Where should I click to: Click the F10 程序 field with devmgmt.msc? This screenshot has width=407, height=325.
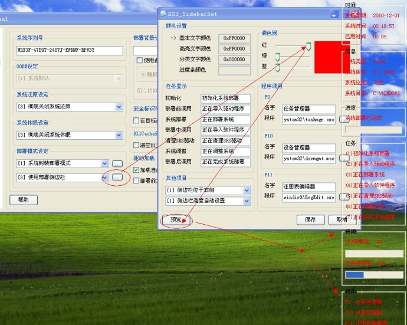(309, 159)
